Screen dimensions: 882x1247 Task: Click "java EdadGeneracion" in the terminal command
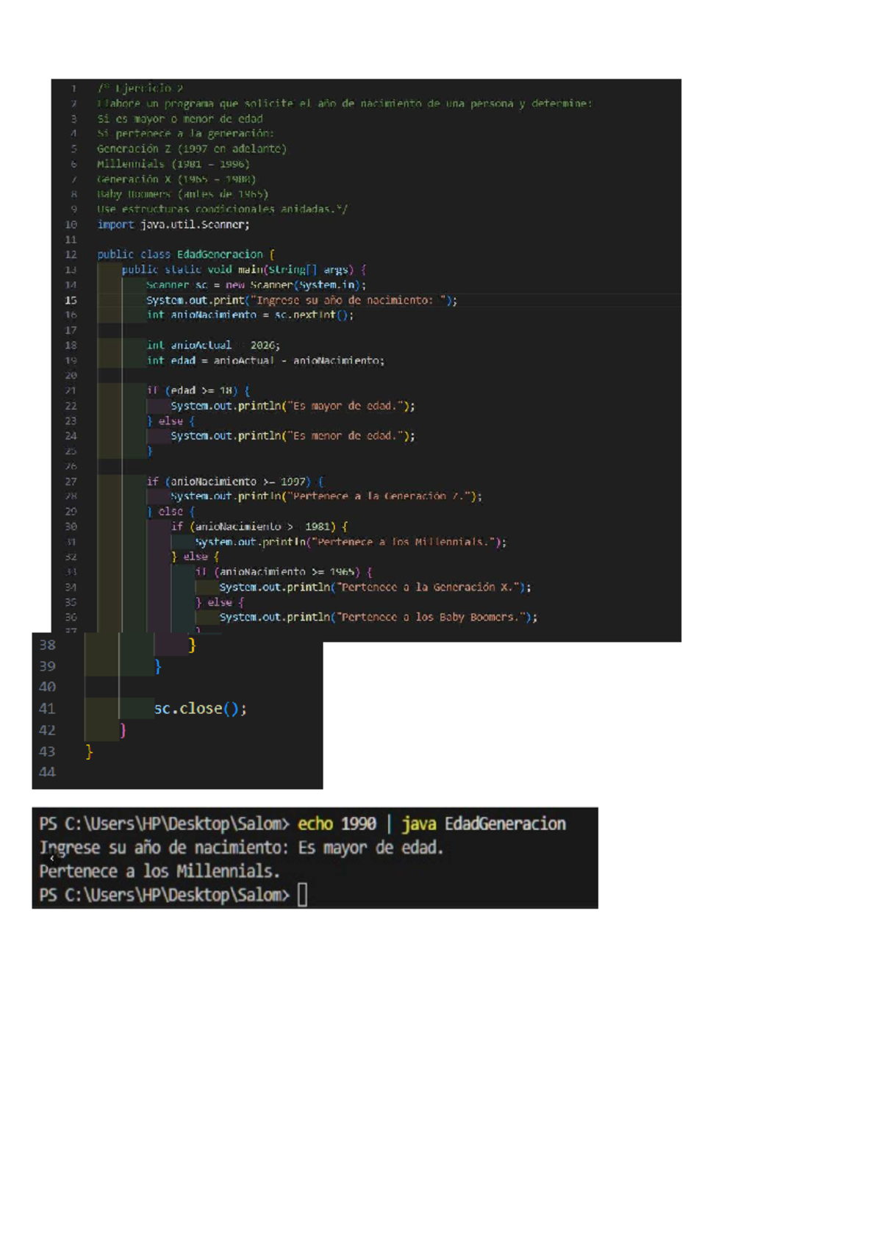pos(484,824)
